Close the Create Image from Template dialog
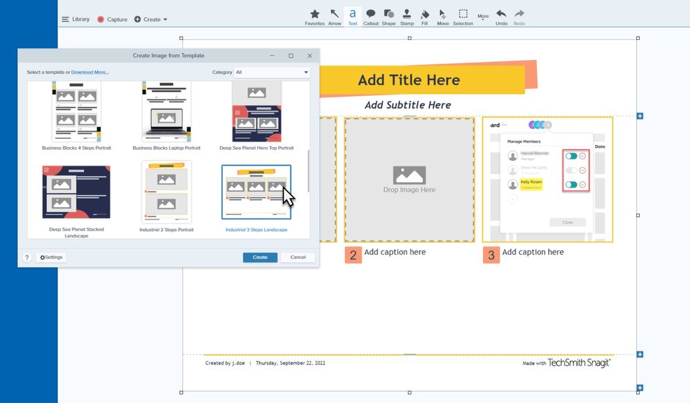 pos(310,55)
